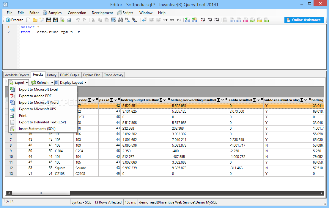Cut selection with scissors icon

pos(93,20)
